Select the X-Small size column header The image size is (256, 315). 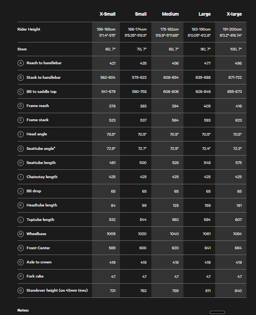pos(107,14)
